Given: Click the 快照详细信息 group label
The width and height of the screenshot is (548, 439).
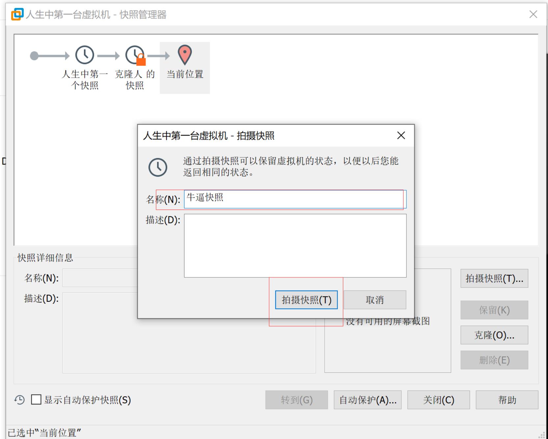Looking at the screenshot, I should [45, 258].
